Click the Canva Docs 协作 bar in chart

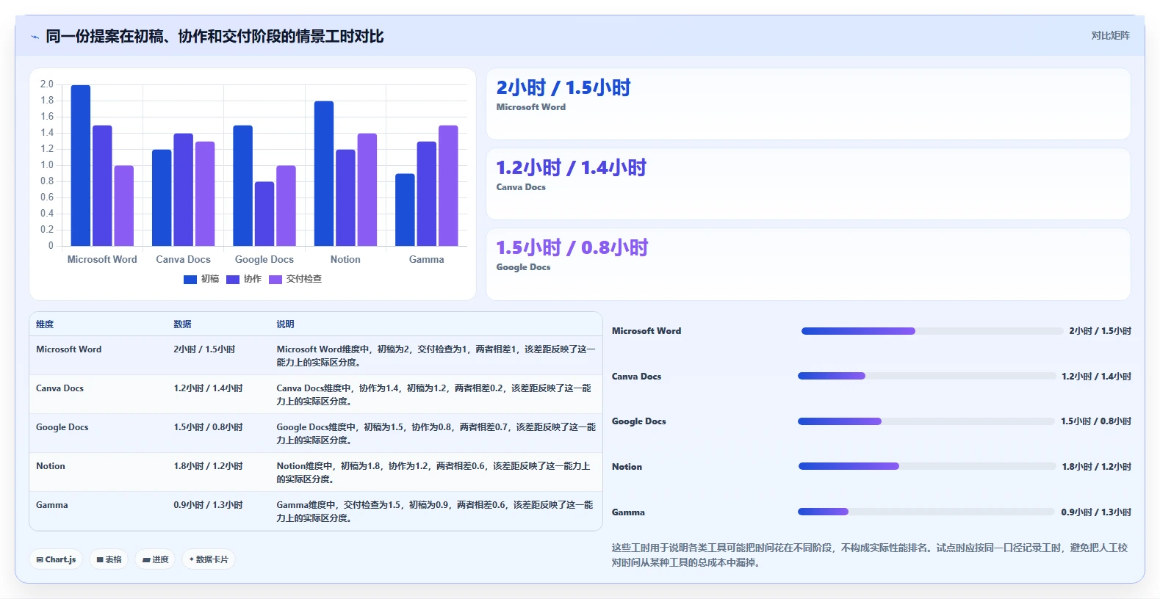pos(184,189)
